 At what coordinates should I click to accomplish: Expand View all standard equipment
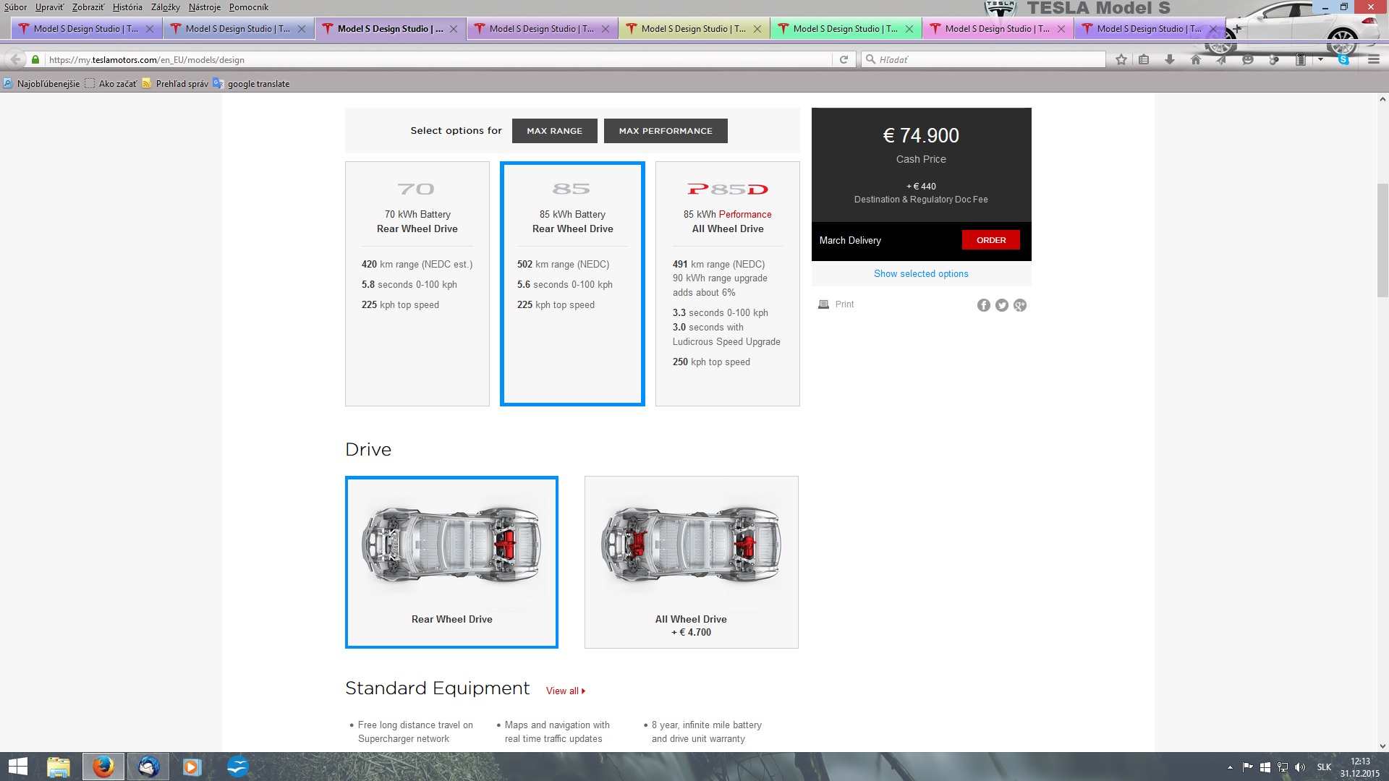(566, 691)
